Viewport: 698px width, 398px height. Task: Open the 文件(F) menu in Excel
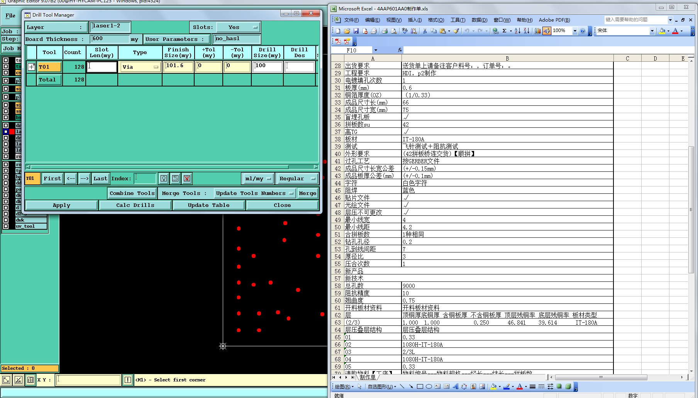tap(351, 20)
